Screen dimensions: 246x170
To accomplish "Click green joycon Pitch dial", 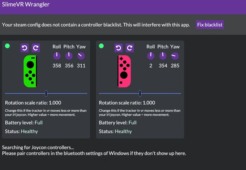I will pyautogui.click(x=69, y=55).
